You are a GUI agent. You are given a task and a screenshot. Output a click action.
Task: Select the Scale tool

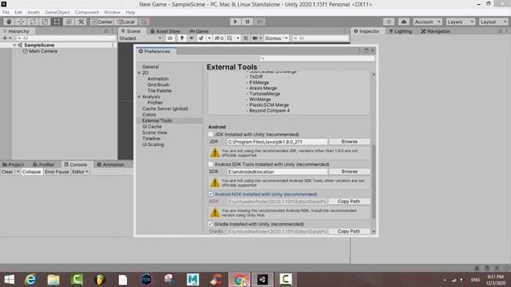coord(45,22)
